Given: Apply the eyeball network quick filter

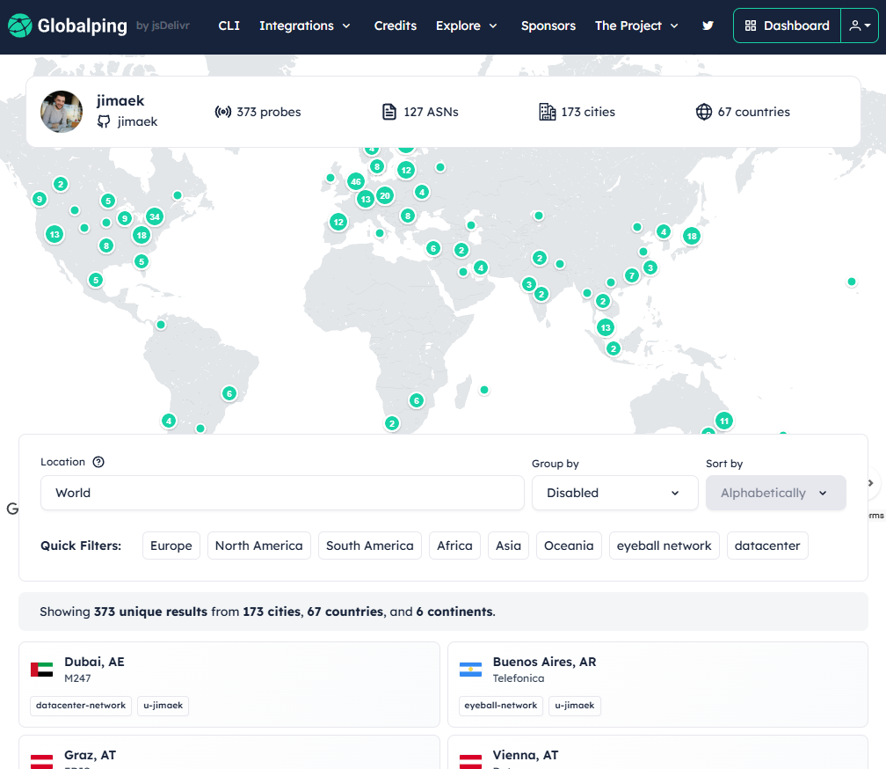Looking at the screenshot, I should pyautogui.click(x=664, y=546).
